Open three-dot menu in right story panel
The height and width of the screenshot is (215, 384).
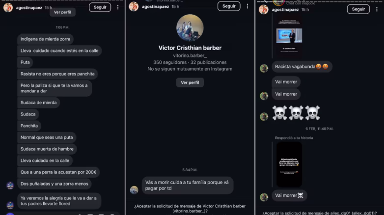[x=377, y=9]
